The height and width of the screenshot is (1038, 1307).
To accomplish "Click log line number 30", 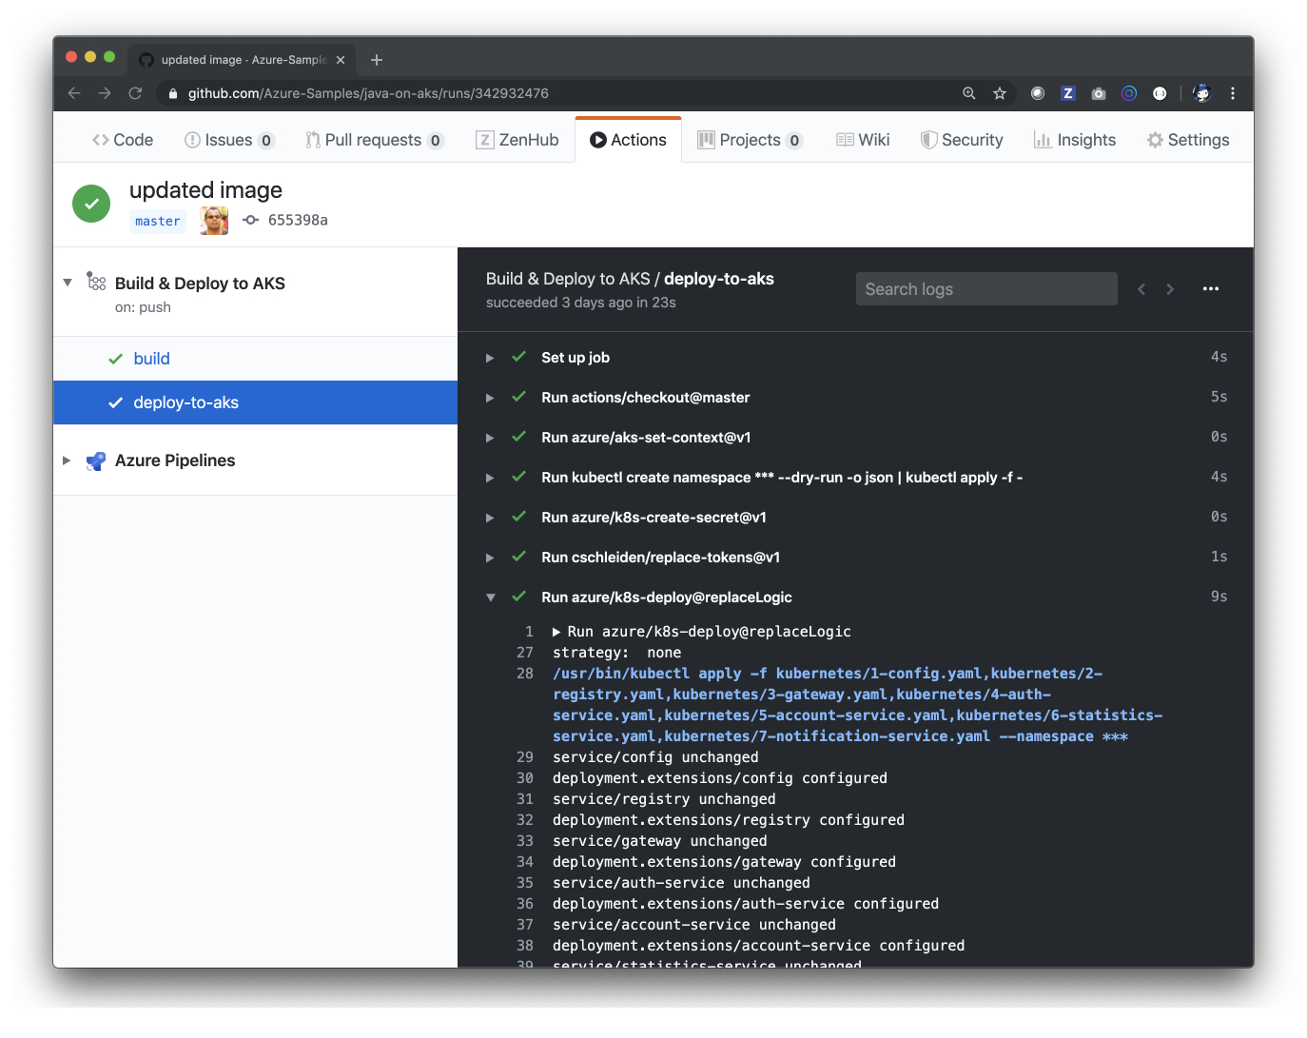I will [525, 778].
